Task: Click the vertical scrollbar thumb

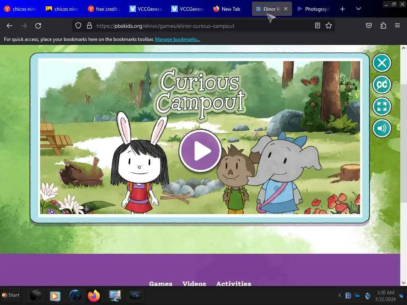Action: [403, 143]
